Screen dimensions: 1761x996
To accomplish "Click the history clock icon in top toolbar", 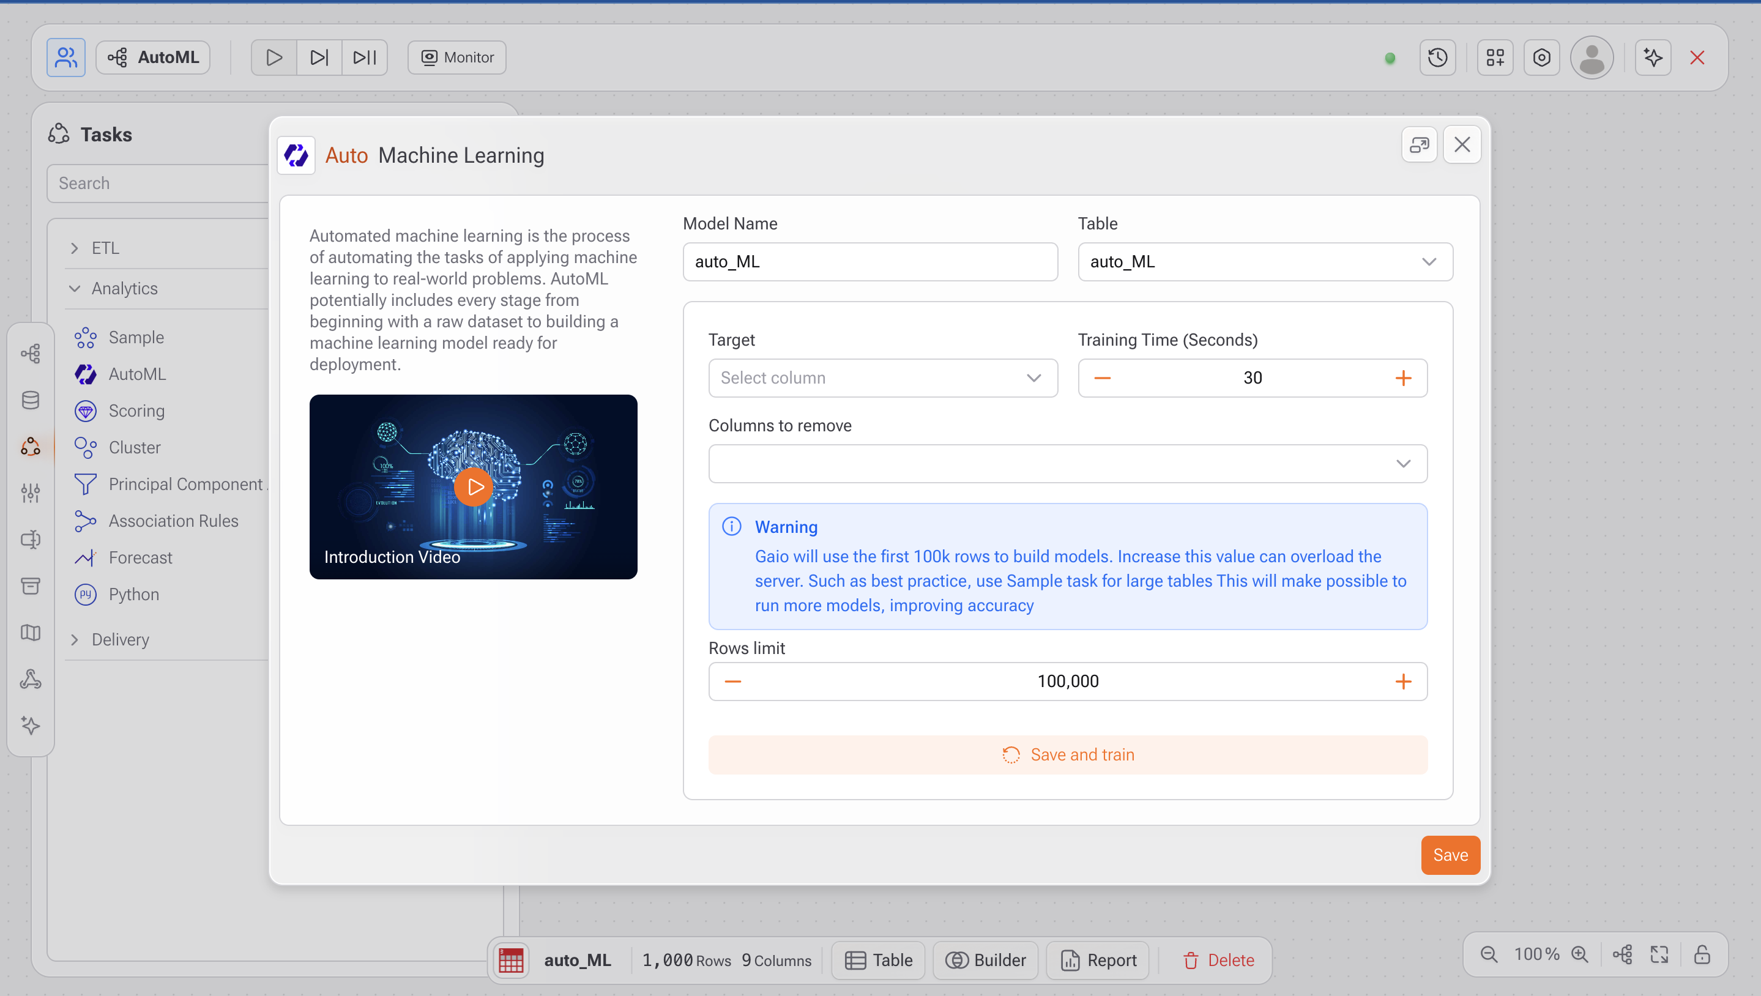I will tap(1437, 58).
